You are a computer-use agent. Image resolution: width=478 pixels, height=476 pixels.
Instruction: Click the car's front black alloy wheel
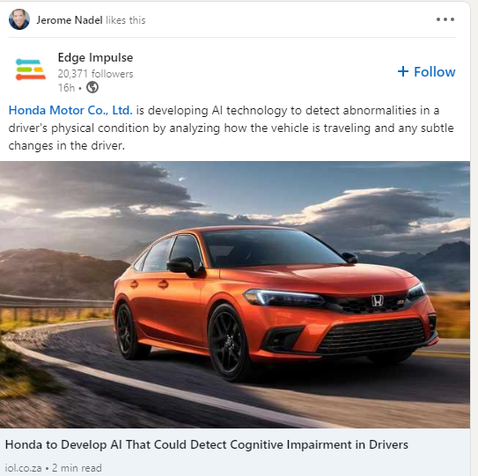click(227, 343)
